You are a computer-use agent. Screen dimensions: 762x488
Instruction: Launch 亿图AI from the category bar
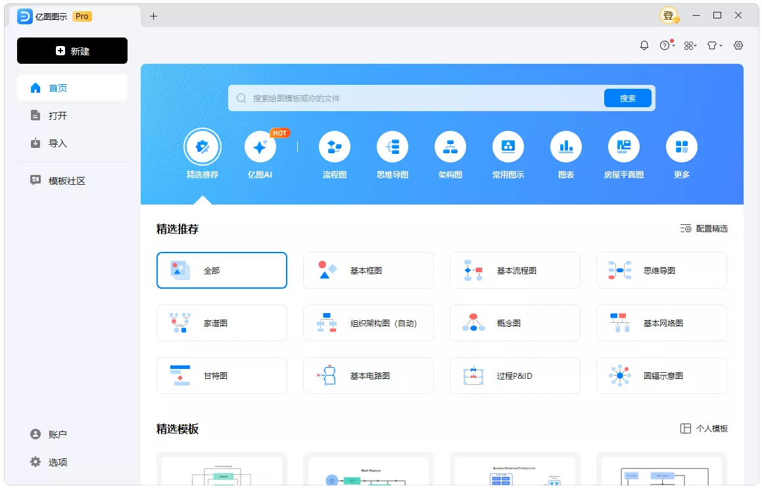point(260,147)
